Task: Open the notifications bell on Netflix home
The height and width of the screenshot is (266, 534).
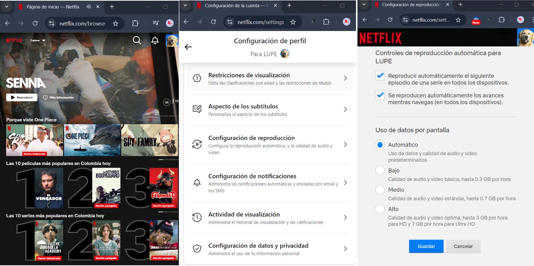Action: pos(155,40)
